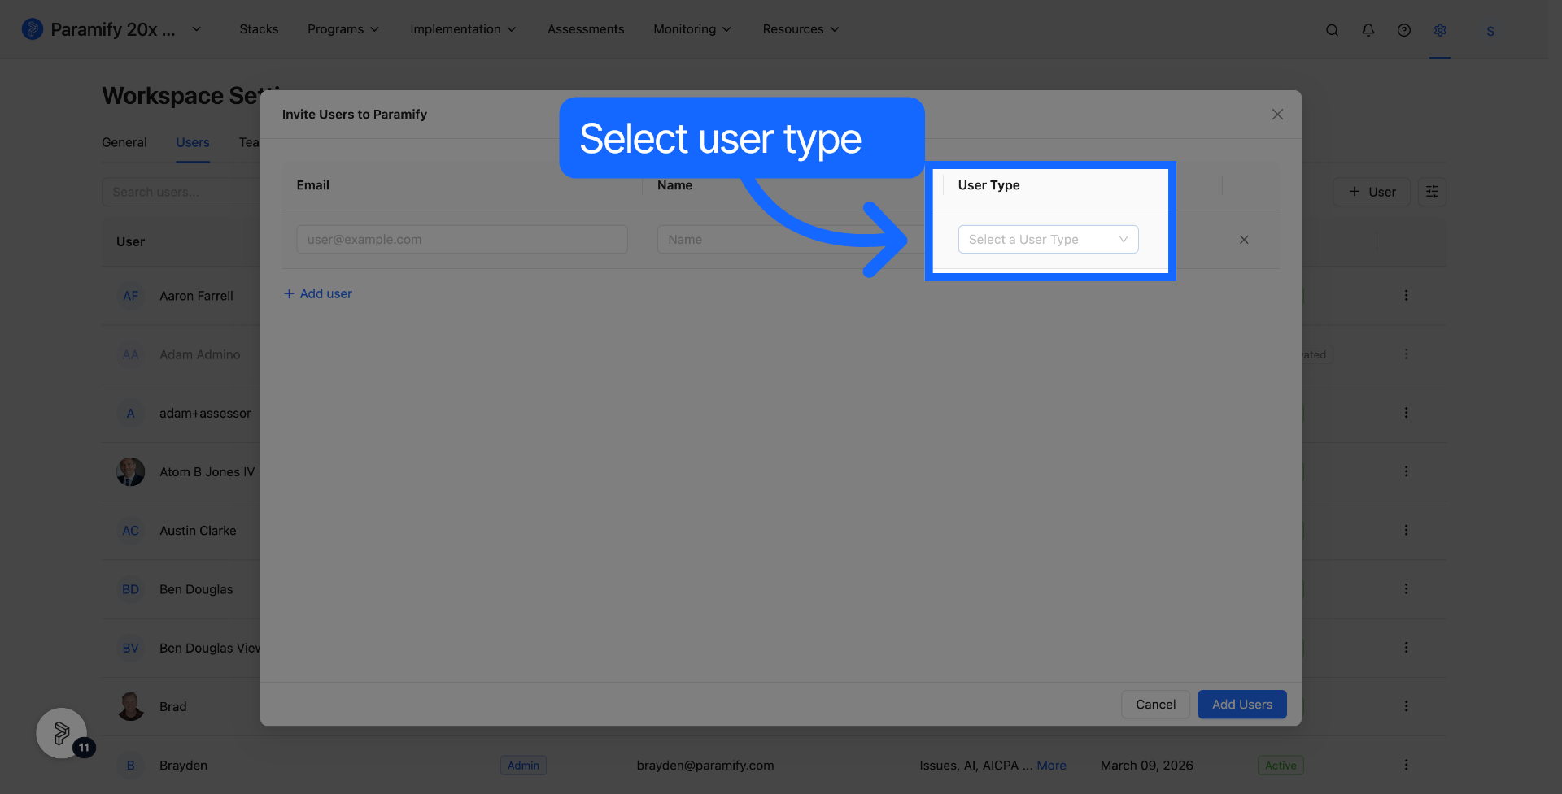Click the Aaron Farrell name
The height and width of the screenshot is (794, 1562).
pos(196,296)
